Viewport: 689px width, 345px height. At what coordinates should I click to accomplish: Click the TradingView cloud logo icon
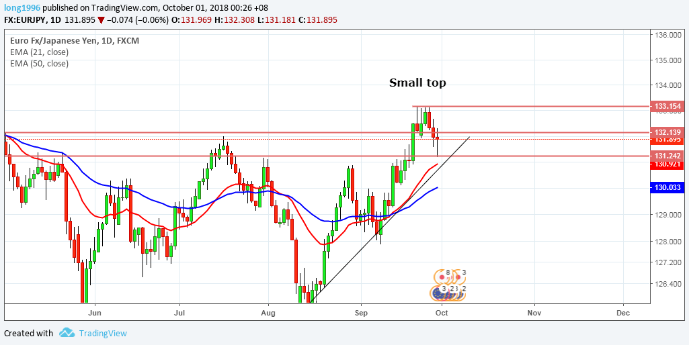pyautogui.click(x=67, y=333)
